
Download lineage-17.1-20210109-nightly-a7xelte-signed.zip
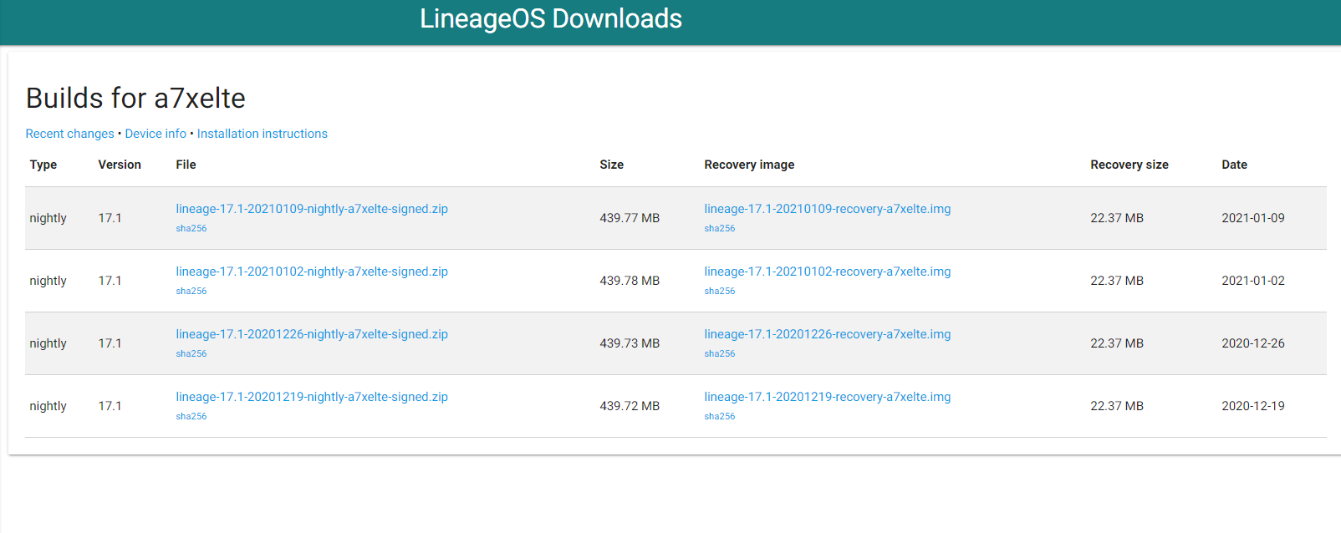(x=312, y=209)
